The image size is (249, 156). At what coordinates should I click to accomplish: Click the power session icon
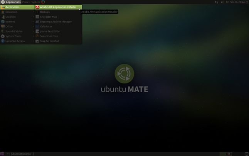[247, 2]
